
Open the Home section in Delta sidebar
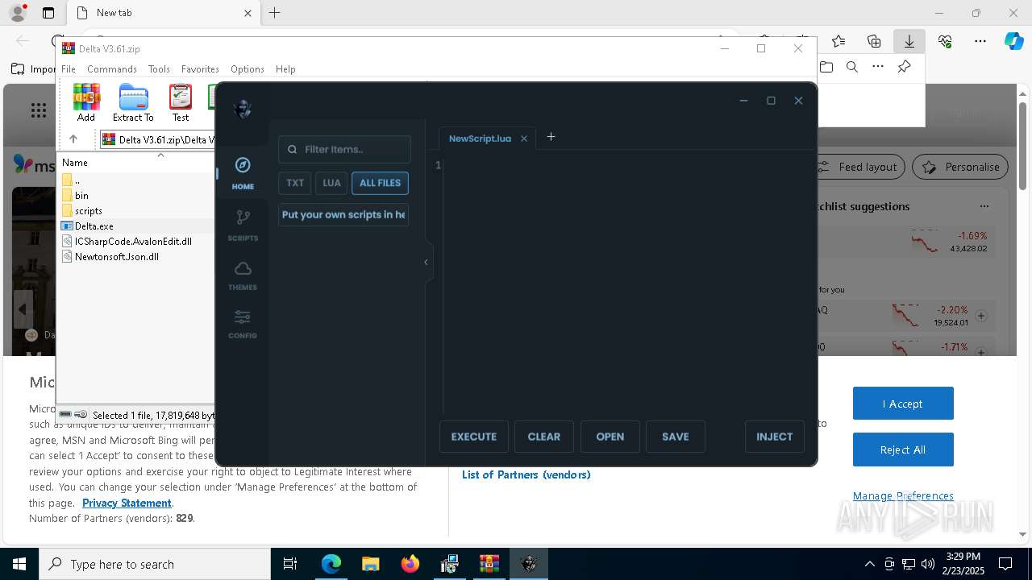pyautogui.click(x=243, y=174)
